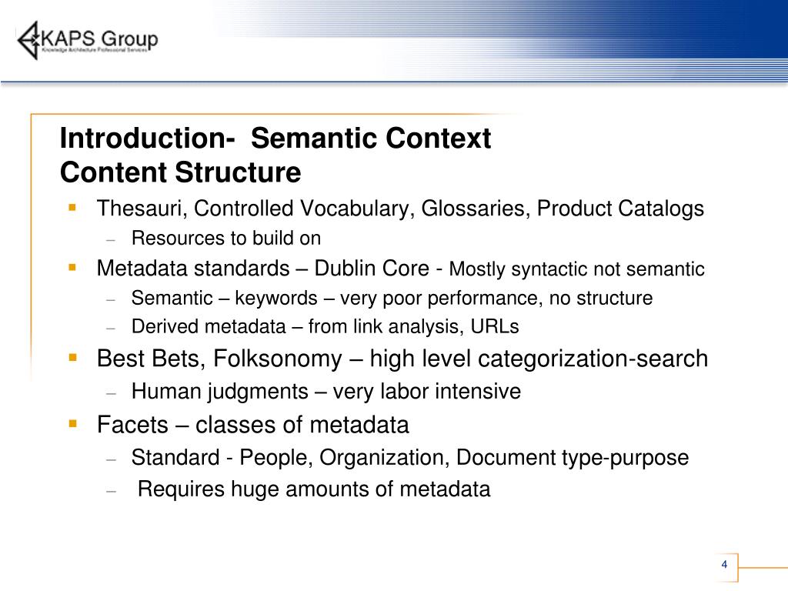Click the 'Product Catalogs' words

[x=621, y=208]
